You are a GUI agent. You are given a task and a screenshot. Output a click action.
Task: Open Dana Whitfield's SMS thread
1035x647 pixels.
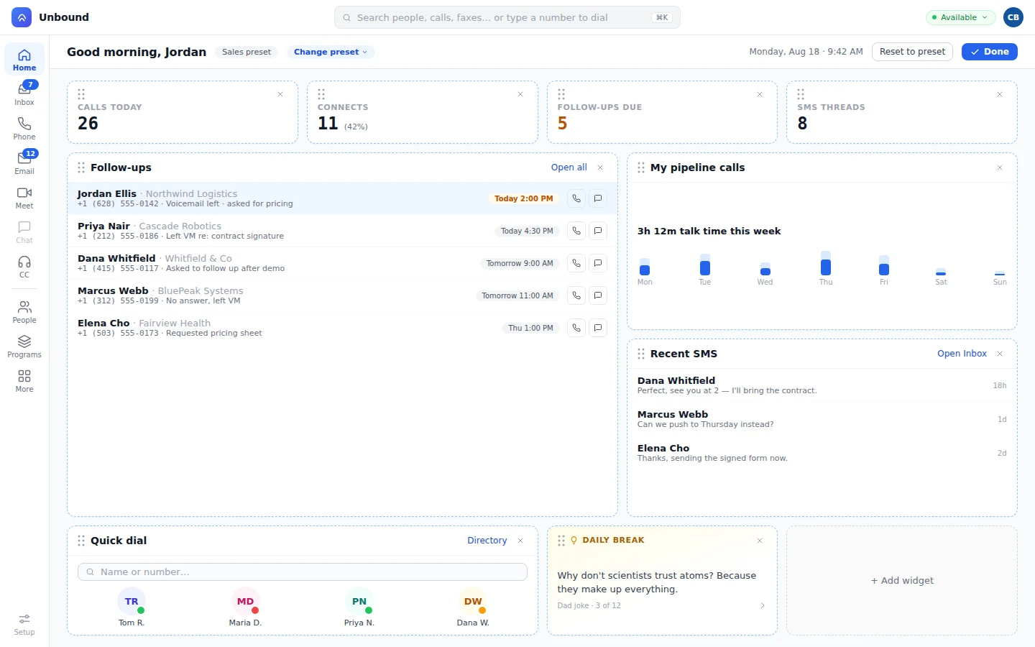pyautogui.click(x=822, y=385)
